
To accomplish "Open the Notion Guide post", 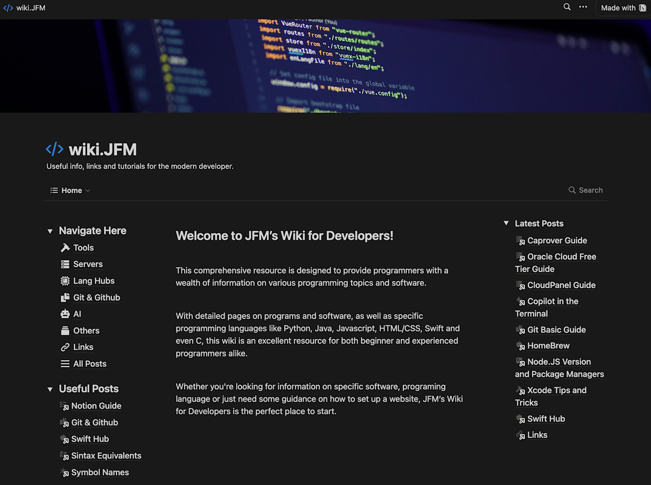I will 96,406.
